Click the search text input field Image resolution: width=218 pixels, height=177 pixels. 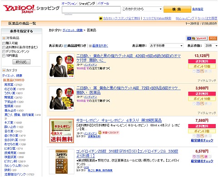(91, 10)
